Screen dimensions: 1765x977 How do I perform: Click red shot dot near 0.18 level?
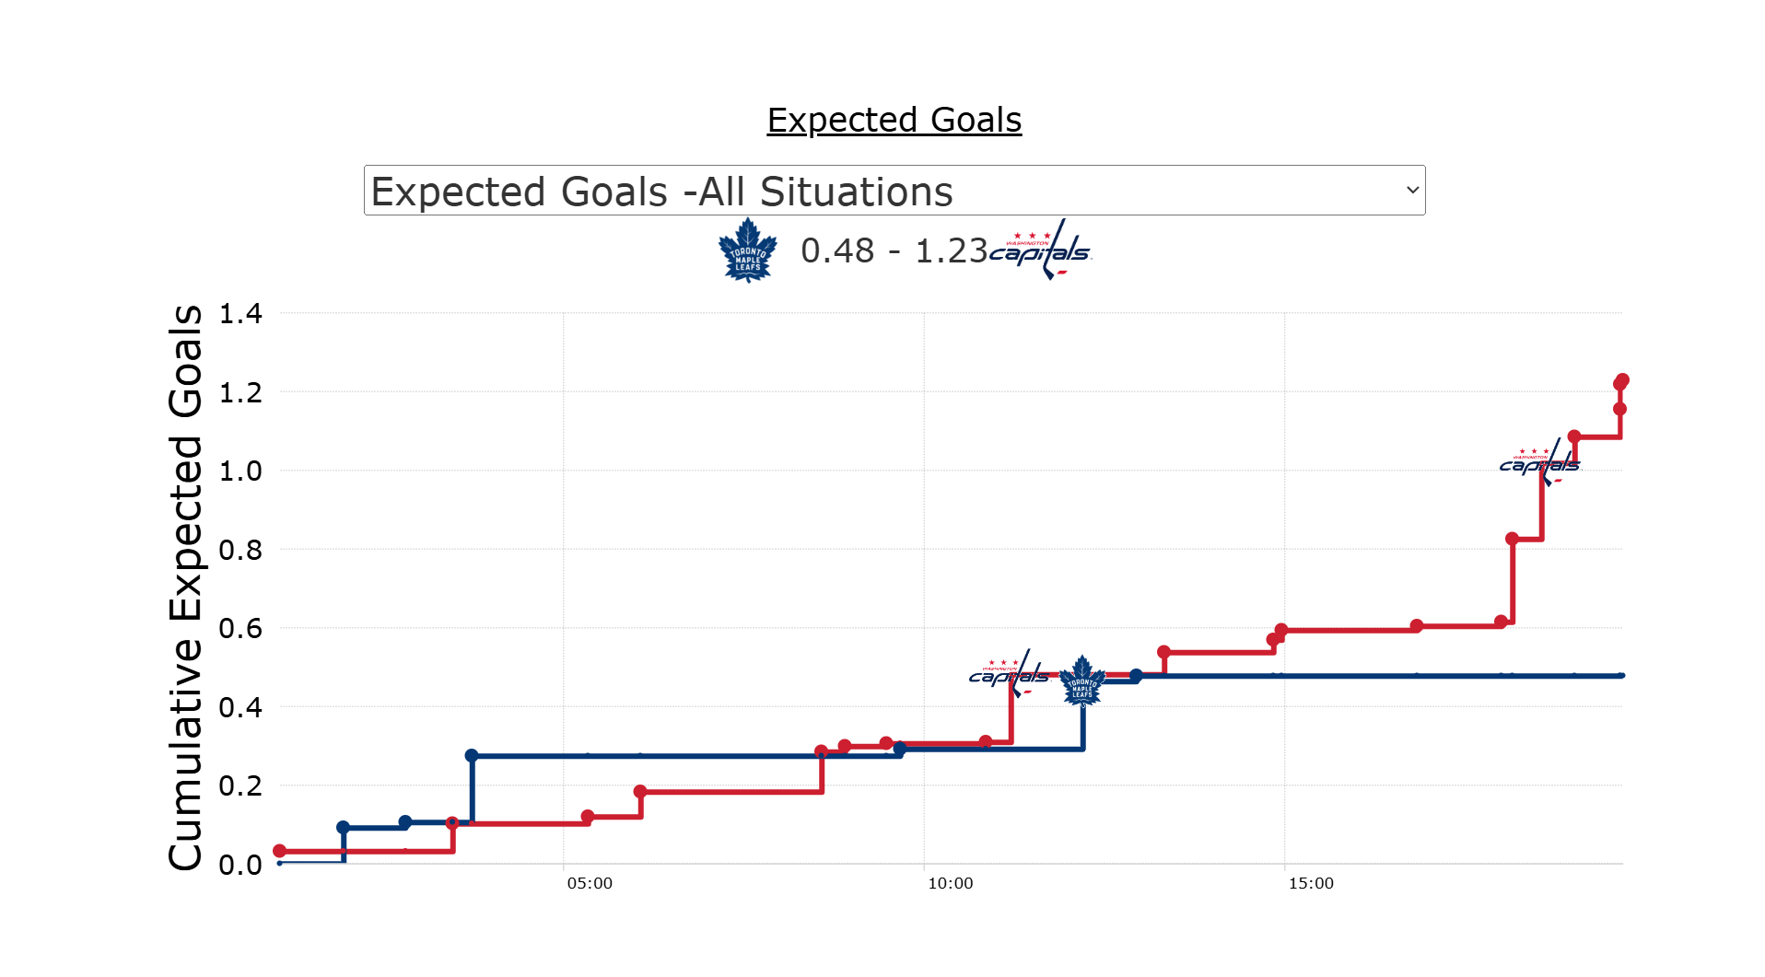(640, 791)
